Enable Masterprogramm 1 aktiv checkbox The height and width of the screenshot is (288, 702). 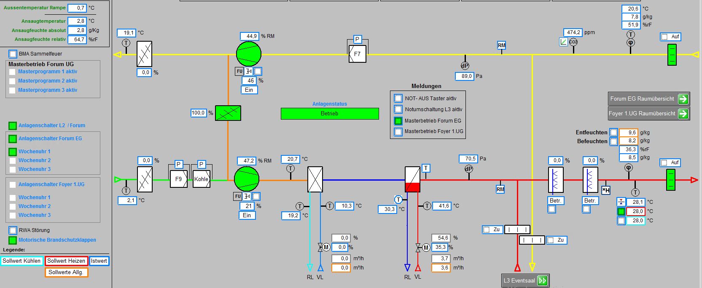pos(12,72)
